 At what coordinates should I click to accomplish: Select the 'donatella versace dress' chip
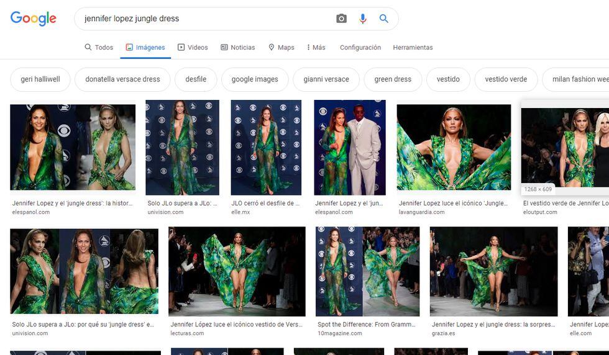click(122, 79)
